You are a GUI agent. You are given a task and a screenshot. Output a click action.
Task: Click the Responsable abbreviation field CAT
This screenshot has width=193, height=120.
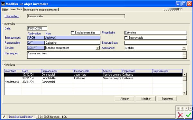36,43
